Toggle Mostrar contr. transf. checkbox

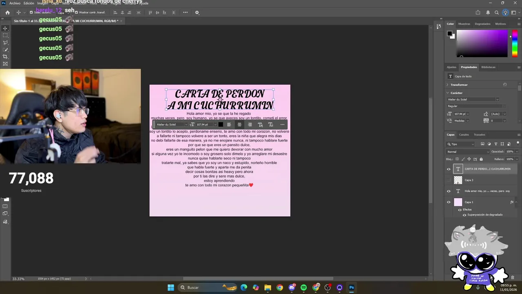(76, 12)
